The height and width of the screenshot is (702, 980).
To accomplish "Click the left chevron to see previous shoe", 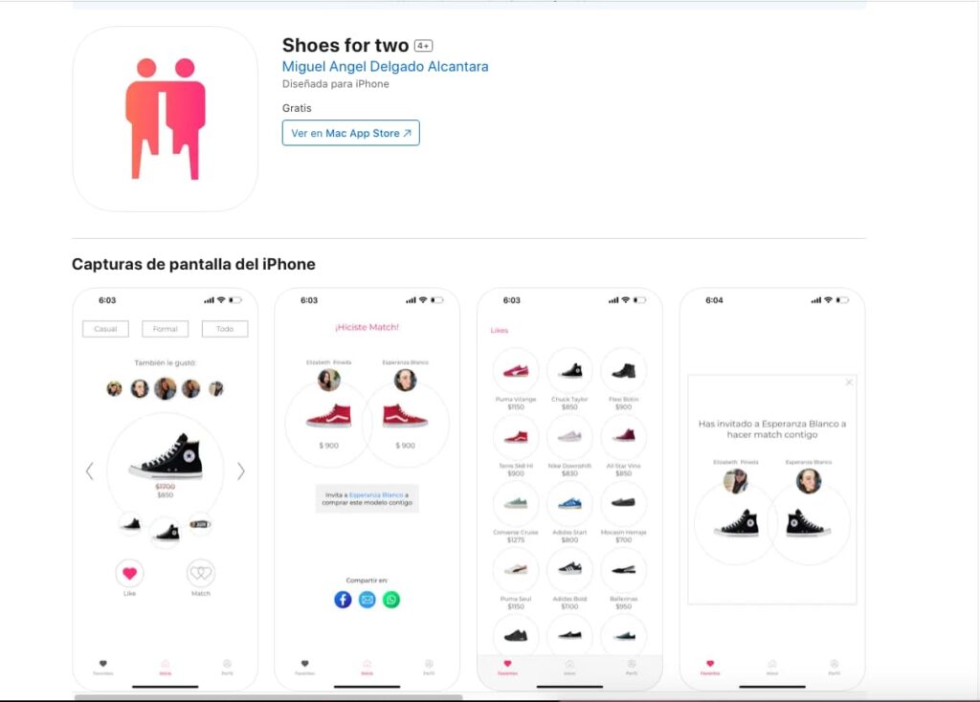I will [90, 471].
